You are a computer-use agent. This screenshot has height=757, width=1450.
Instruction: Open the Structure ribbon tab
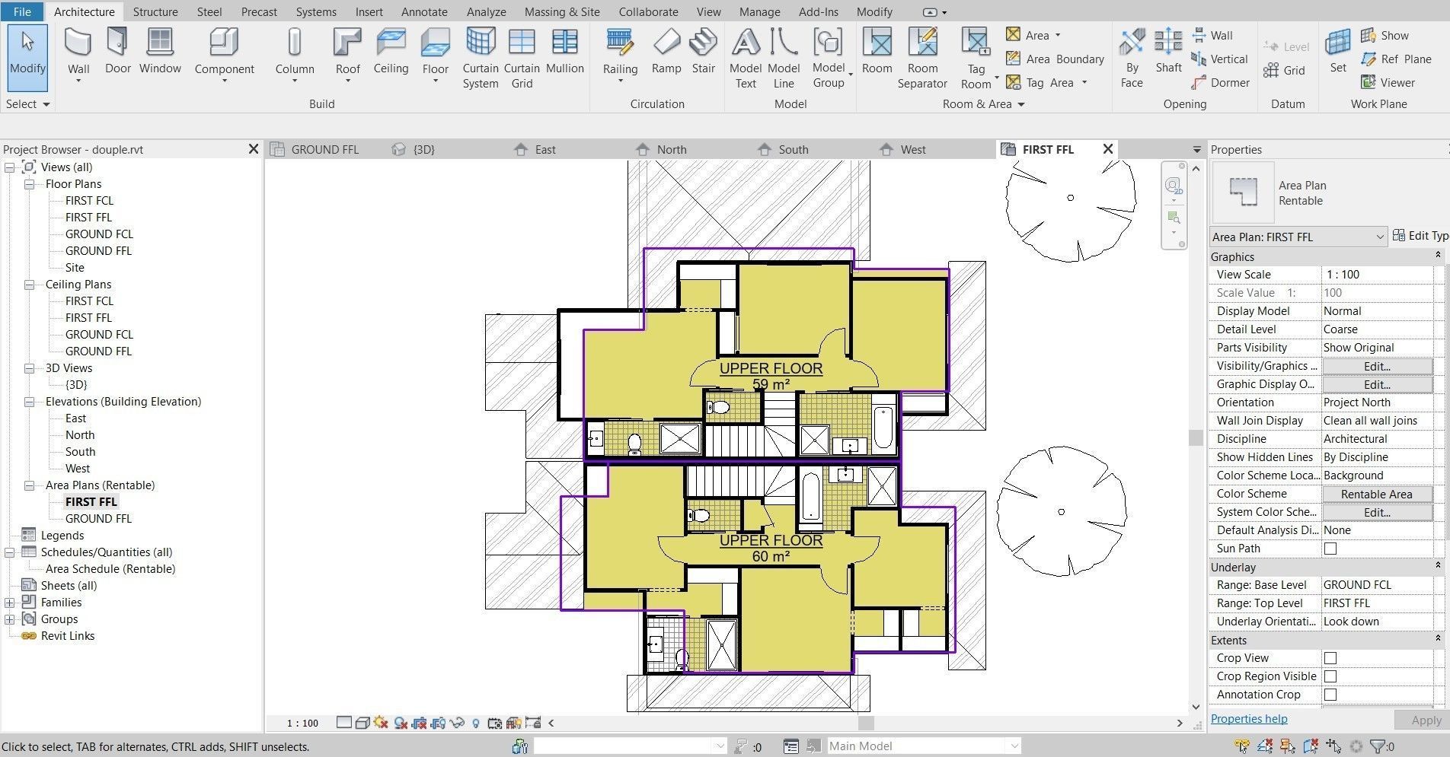pos(155,12)
